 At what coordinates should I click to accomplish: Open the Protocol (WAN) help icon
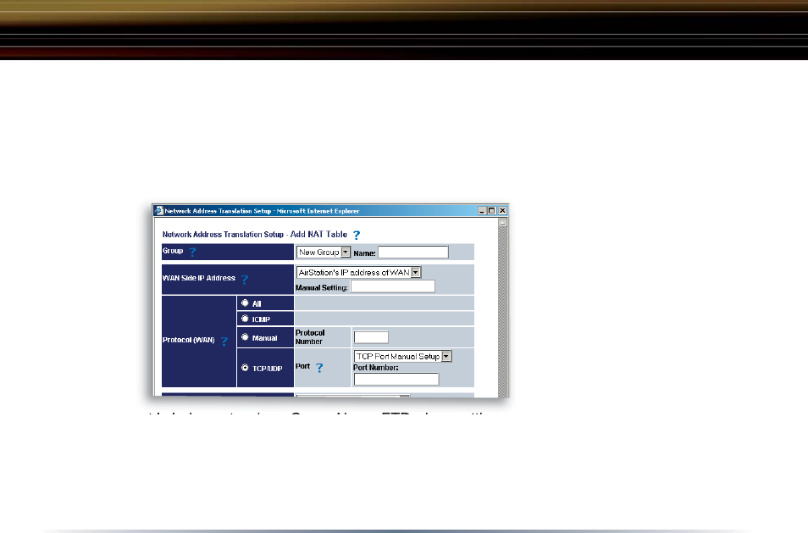click(x=224, y=341)
